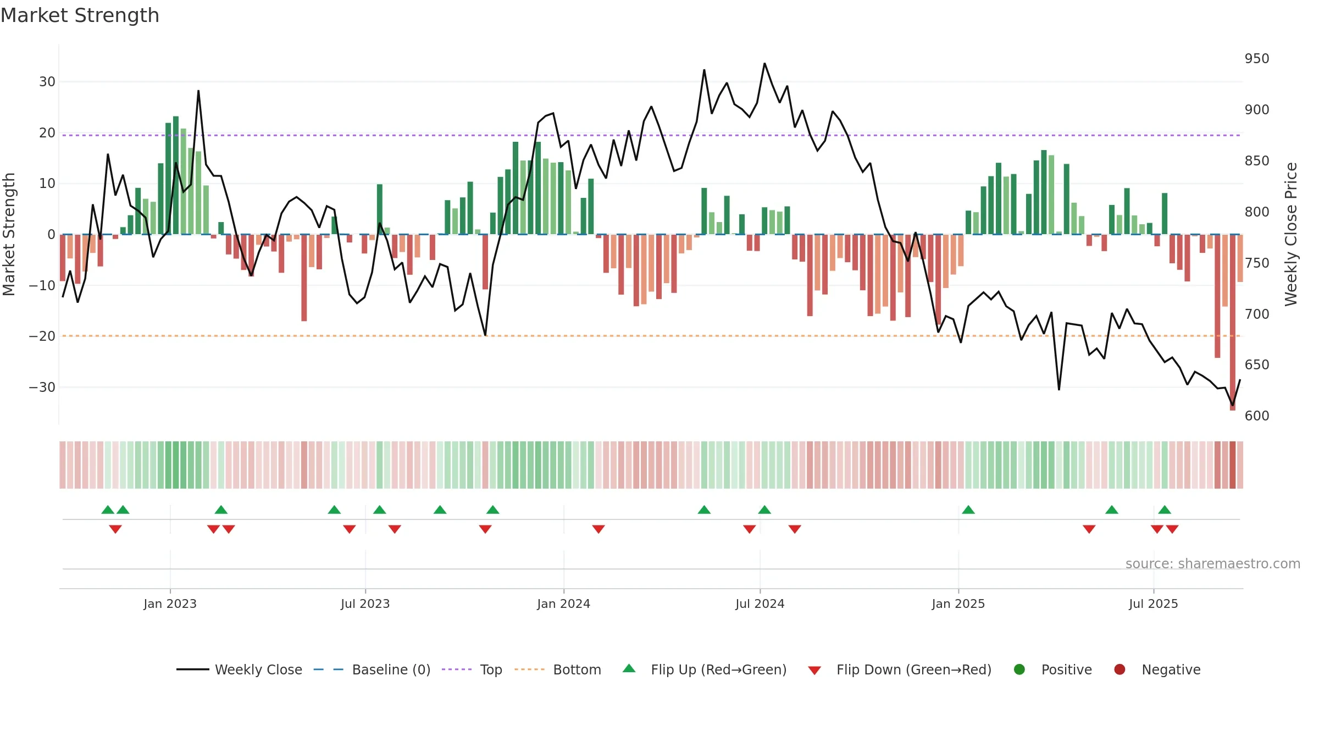1319x742 pixels.
Task: Click the dark red Negative circle in legend
Action: 1120,669
